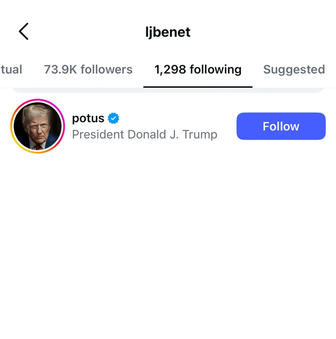Tap the underline indicator under following tab
Viewport: 336px width, 339px height.
tap(198, 87)
